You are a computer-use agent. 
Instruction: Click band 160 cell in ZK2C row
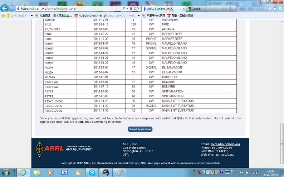tap(133, 24)
